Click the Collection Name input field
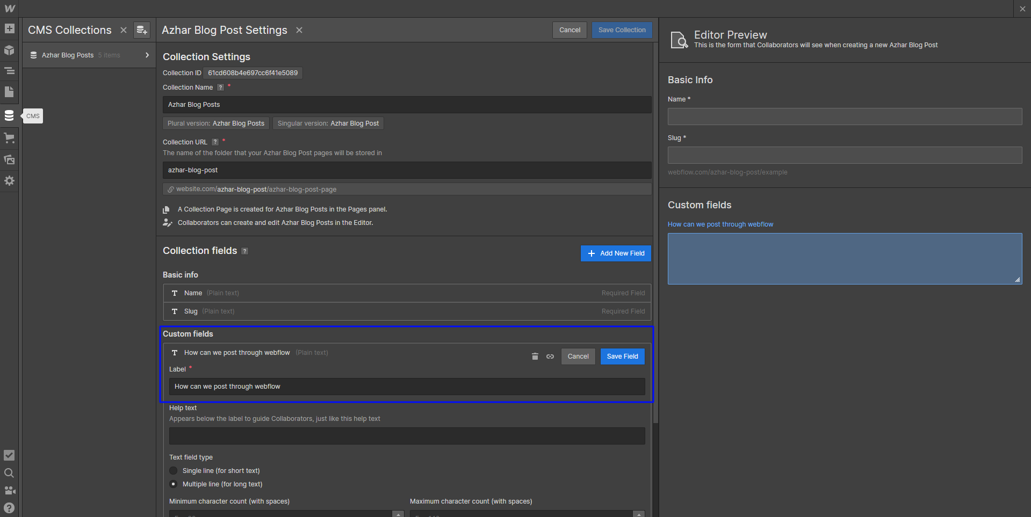1031x517 pixels. pyautogui.click(x=407, y=105)
